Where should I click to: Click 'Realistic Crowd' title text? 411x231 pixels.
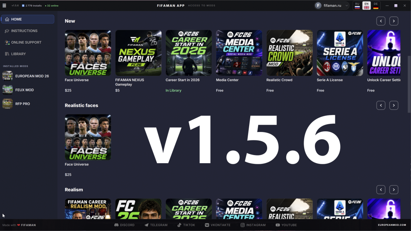click(x=279, y=80)
